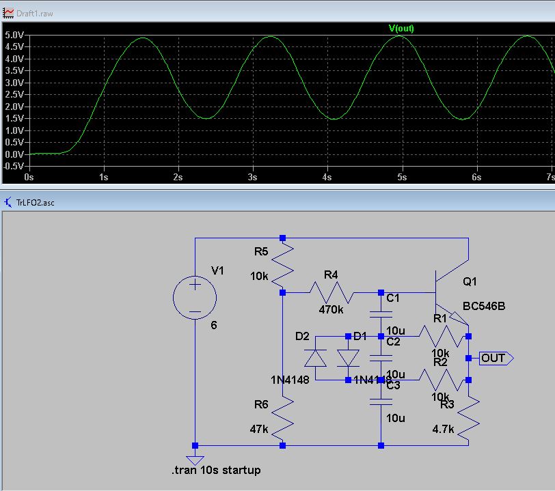Image resolution: width=555 pixels, height=491 pixels.
Task: Click the Draft1.raw waveform window icon
Action: coord(8,13)
